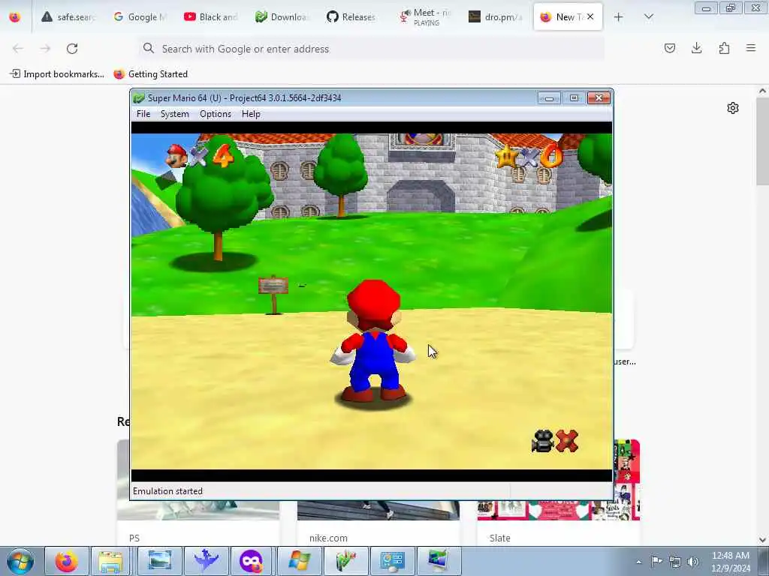Open the PS recommended story tile
This screenshot has width=769, height=576.
click(198, 524)
